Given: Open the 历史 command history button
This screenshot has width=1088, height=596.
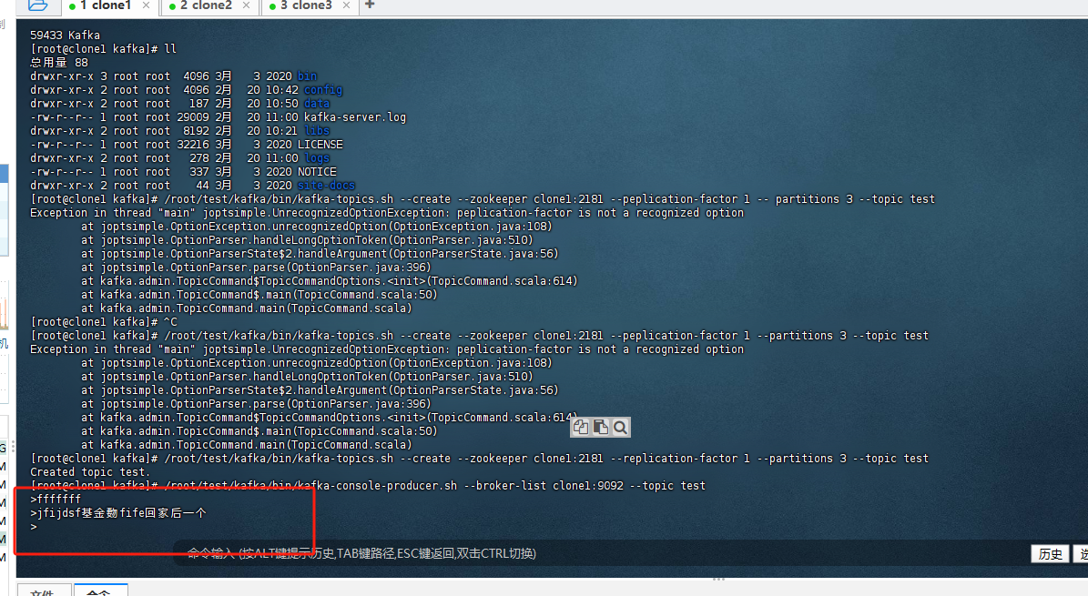Looking at the screenshot, I should (1050, 553).
